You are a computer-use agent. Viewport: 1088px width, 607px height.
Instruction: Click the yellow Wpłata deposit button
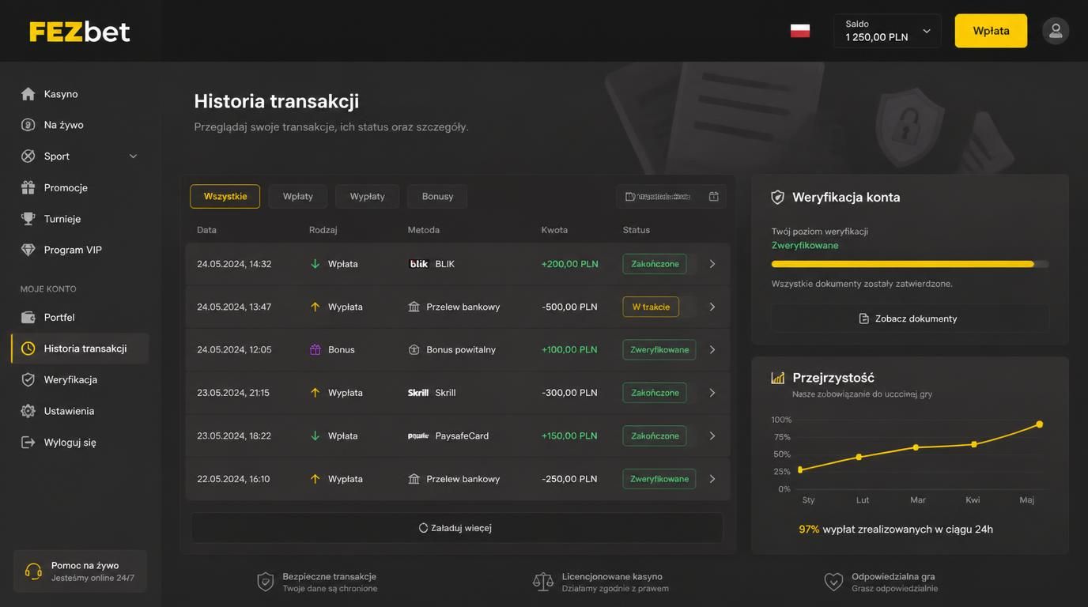991,31
